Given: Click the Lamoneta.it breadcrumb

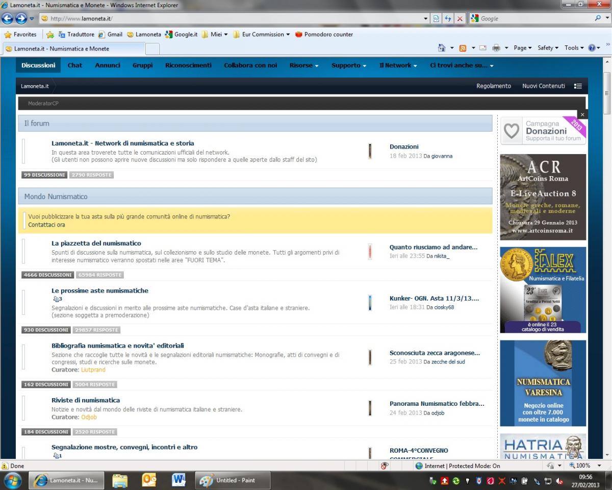Looking at the screenshot, I should point(35,86).
